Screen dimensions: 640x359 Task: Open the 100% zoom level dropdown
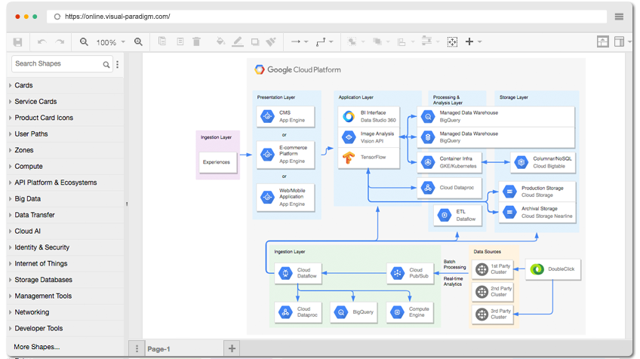tap(111, 42)
